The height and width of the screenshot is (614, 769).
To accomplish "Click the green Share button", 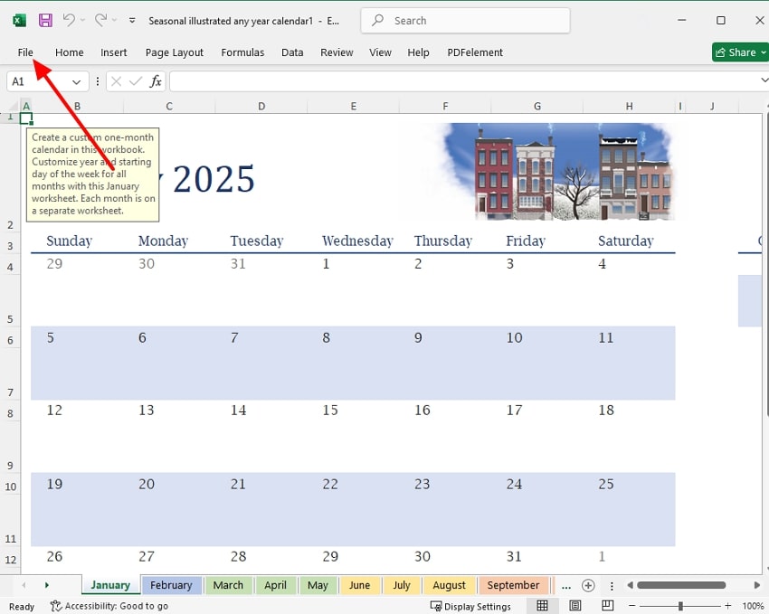I will [x=740, y=52].
